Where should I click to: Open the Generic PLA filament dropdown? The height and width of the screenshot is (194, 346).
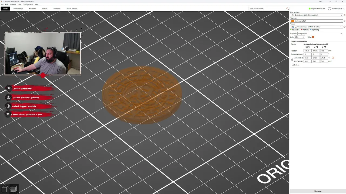pos(316,21)
